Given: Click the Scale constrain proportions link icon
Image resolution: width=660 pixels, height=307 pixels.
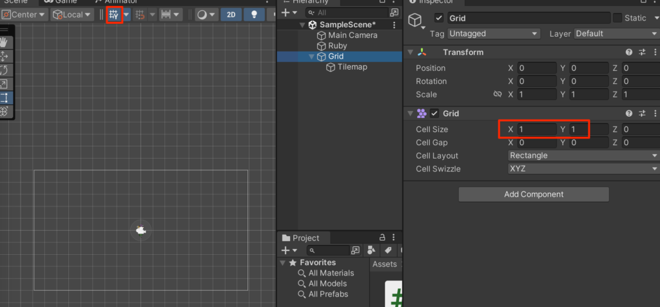Looking at the screenshot, I should tap(497, 94).
